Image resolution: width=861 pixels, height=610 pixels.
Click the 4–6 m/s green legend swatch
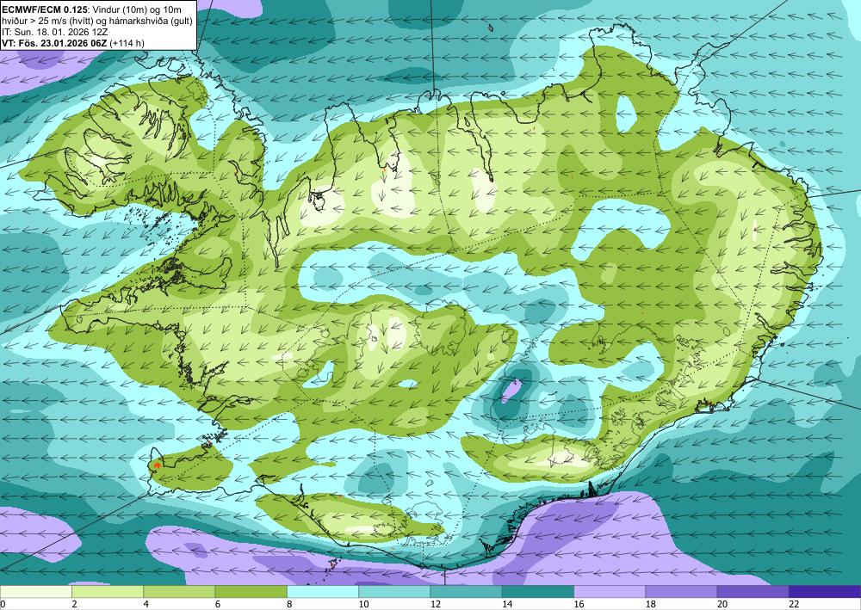click(179, 592)
